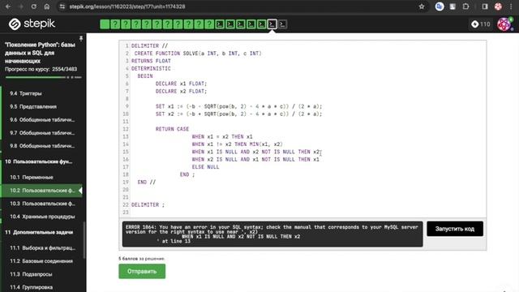Open lesson 9.6 Обобщенные табличн...
This screenshot has height=292, width=519.
[x=41, y=119]
